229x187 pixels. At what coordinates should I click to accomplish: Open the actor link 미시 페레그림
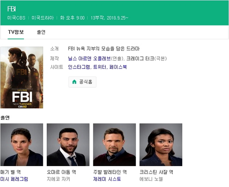14,179
